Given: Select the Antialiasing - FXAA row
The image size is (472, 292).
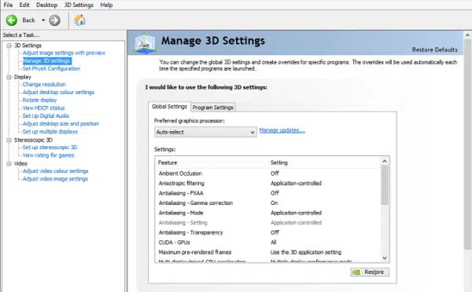Looking at the screenshot, I should coord(268,193).
